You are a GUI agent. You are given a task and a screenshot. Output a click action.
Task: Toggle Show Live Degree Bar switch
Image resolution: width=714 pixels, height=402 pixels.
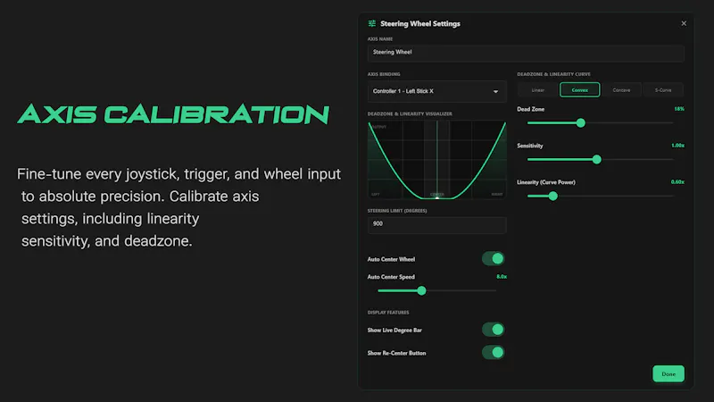pyautogui.click(x=494, y=330)
